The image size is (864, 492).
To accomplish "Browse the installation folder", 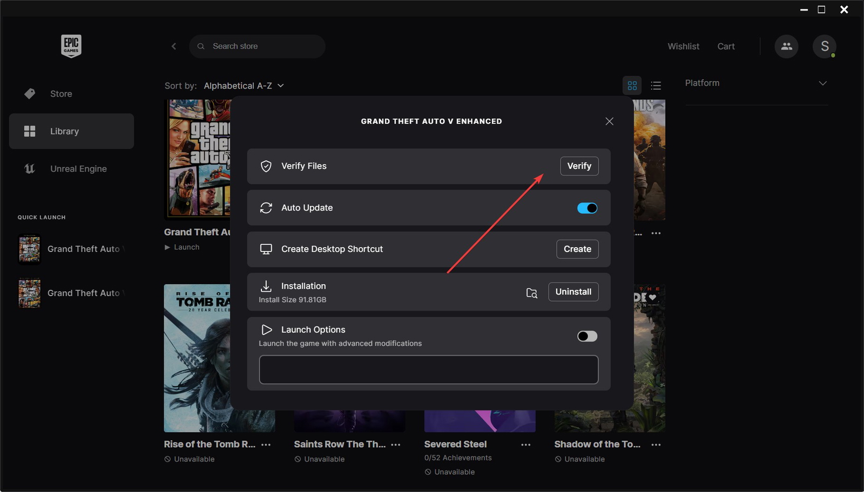I will [x=531, y=292].
